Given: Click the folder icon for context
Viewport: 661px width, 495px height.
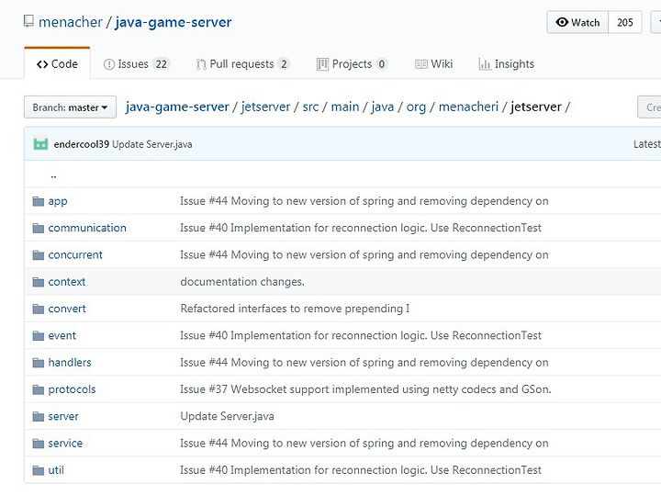Looking at the screenshot, I should coord(39,282).
